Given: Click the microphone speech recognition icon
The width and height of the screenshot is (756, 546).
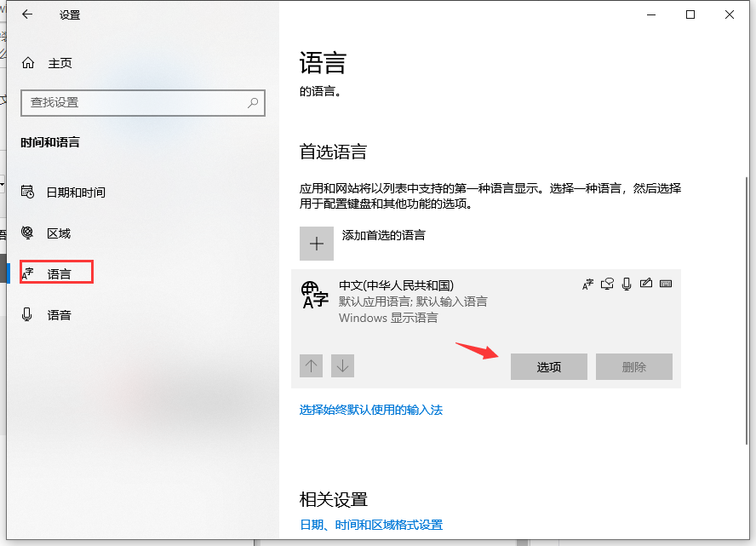Looking at the screenshot, I should [627, 284].
